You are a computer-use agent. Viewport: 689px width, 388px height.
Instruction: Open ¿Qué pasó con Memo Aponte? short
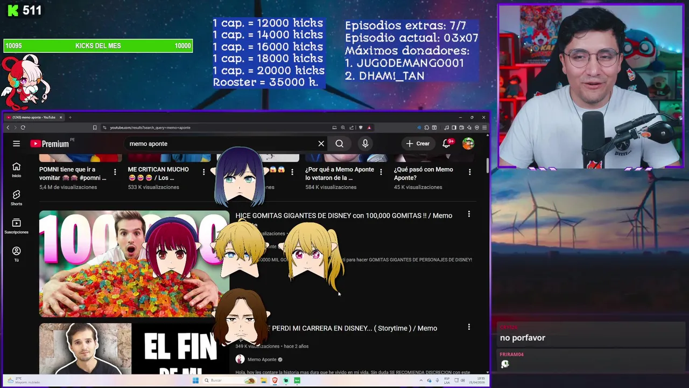[423, 174]
